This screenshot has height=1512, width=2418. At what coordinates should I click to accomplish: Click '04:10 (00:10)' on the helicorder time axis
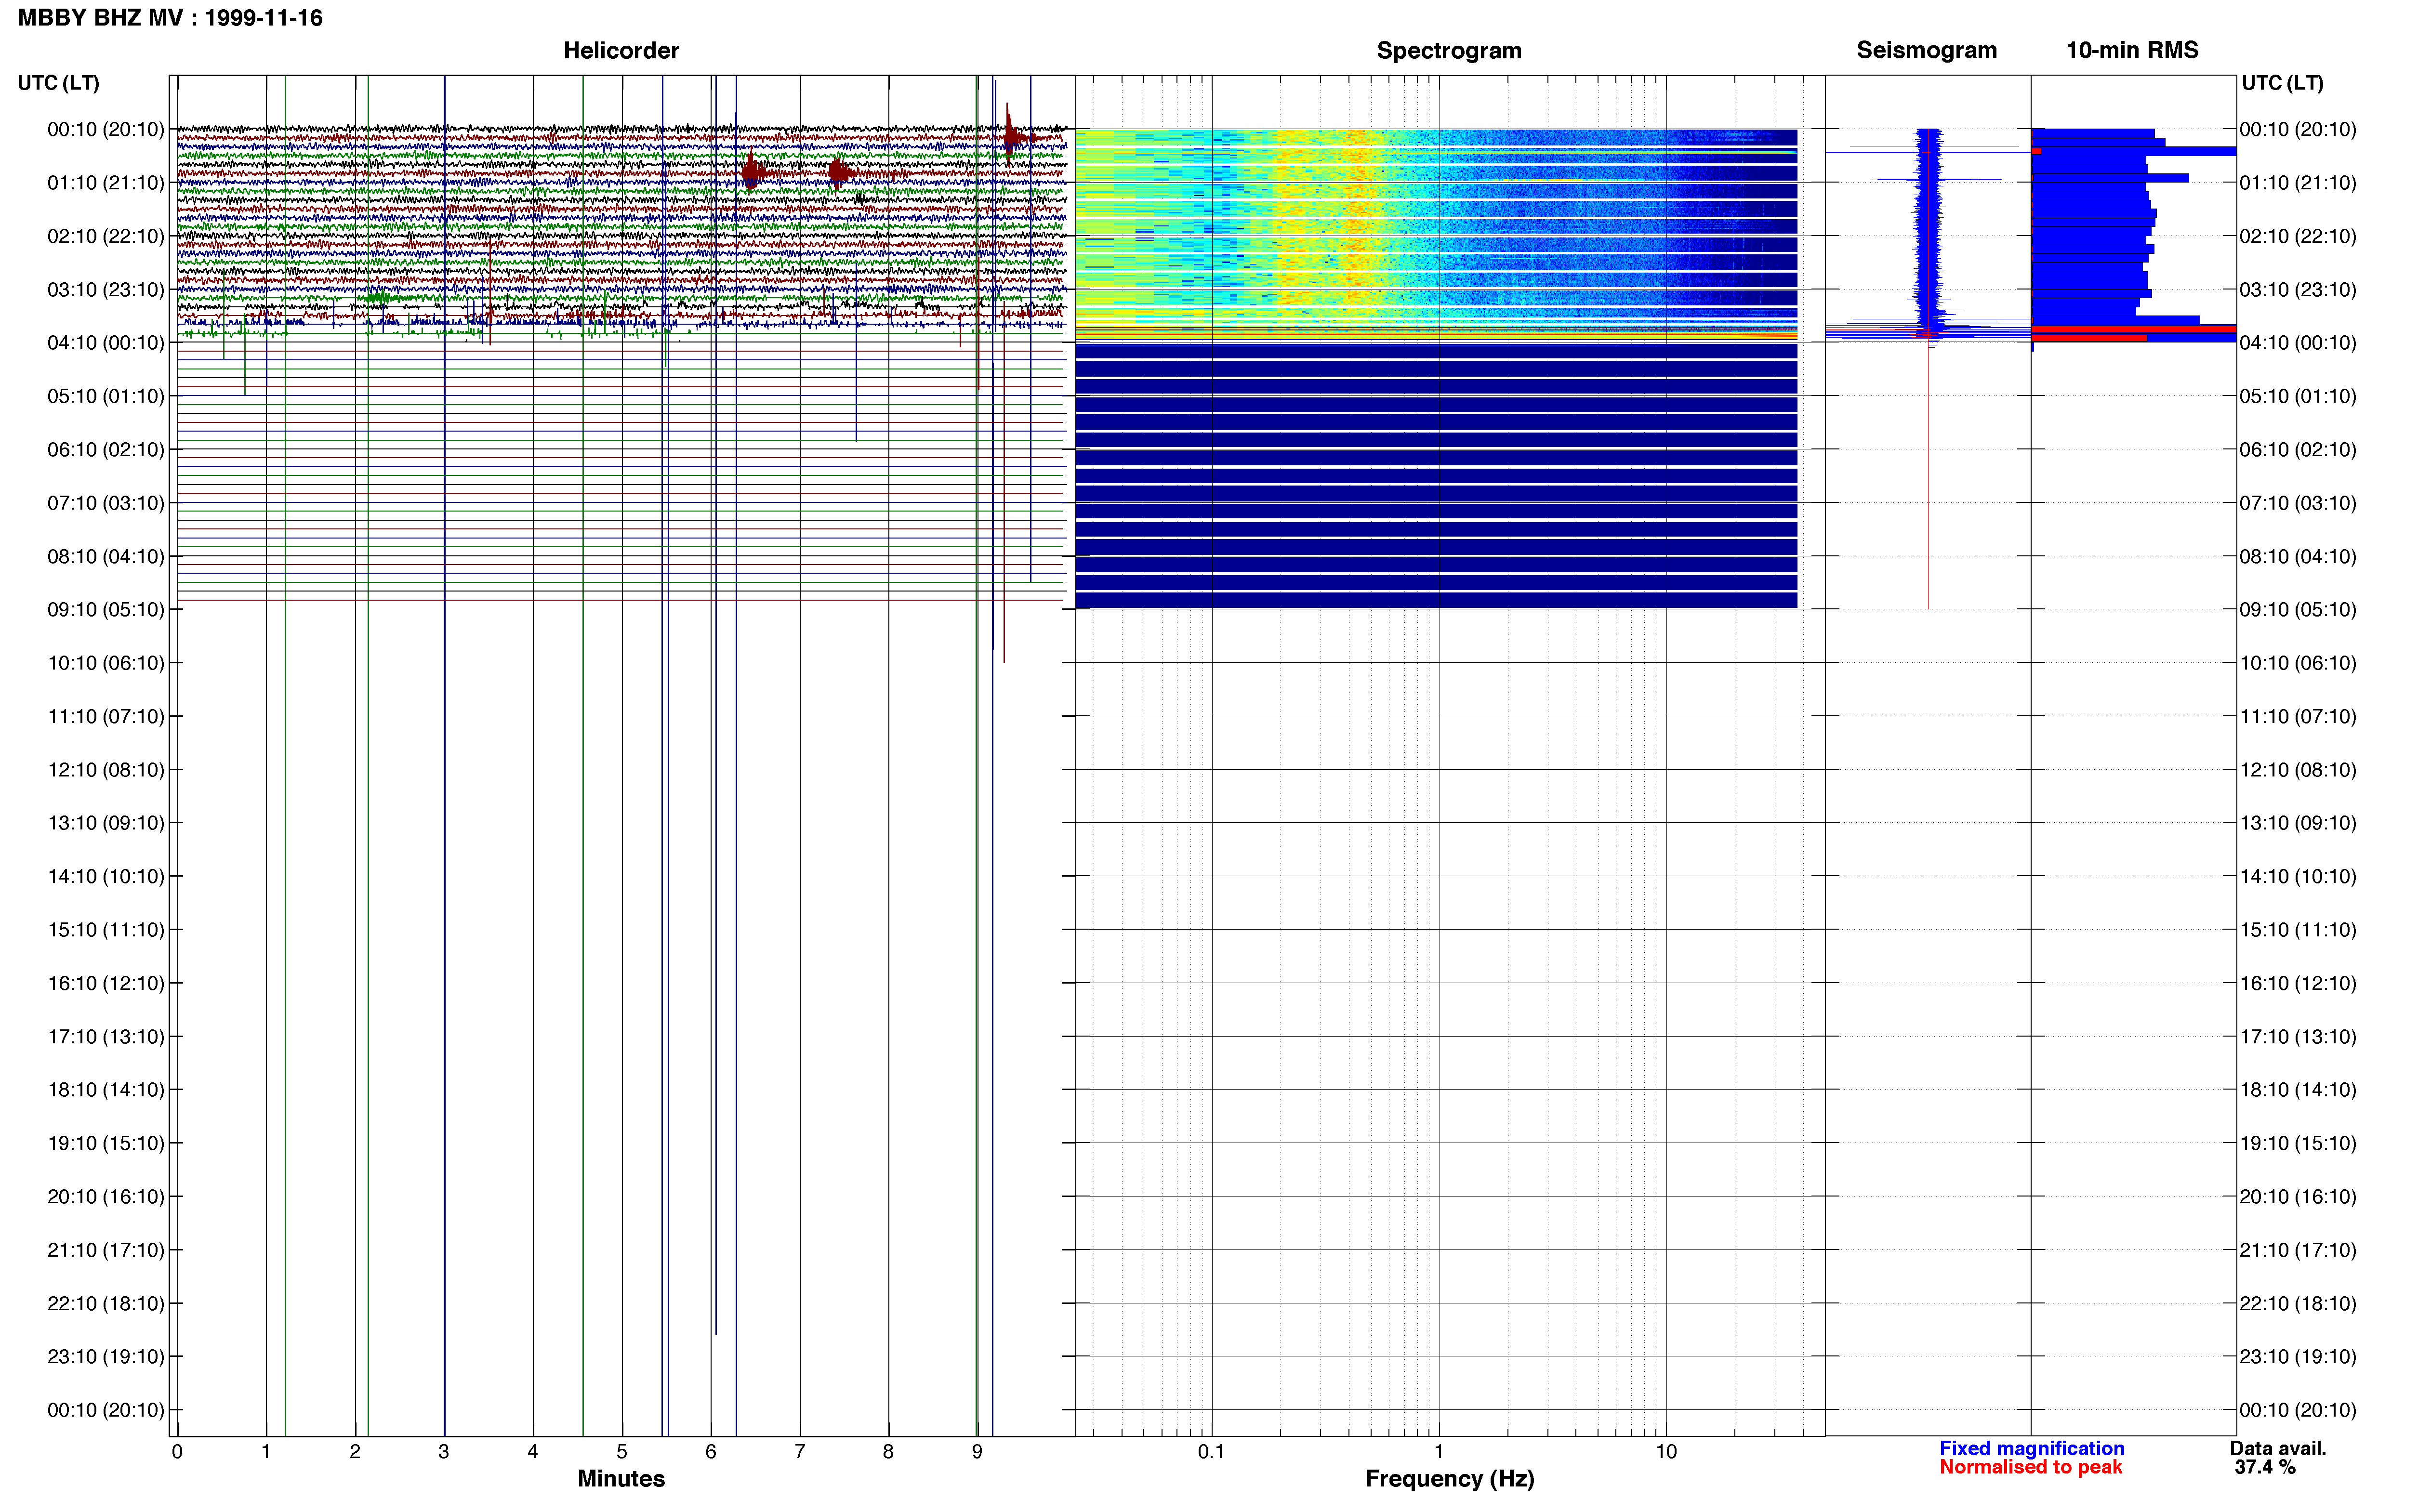[106, 343]
